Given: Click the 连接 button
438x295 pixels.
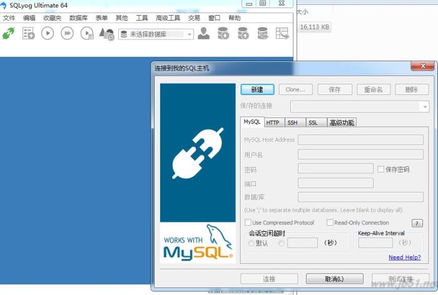Looking at the screenshot, I should point(269,279).
